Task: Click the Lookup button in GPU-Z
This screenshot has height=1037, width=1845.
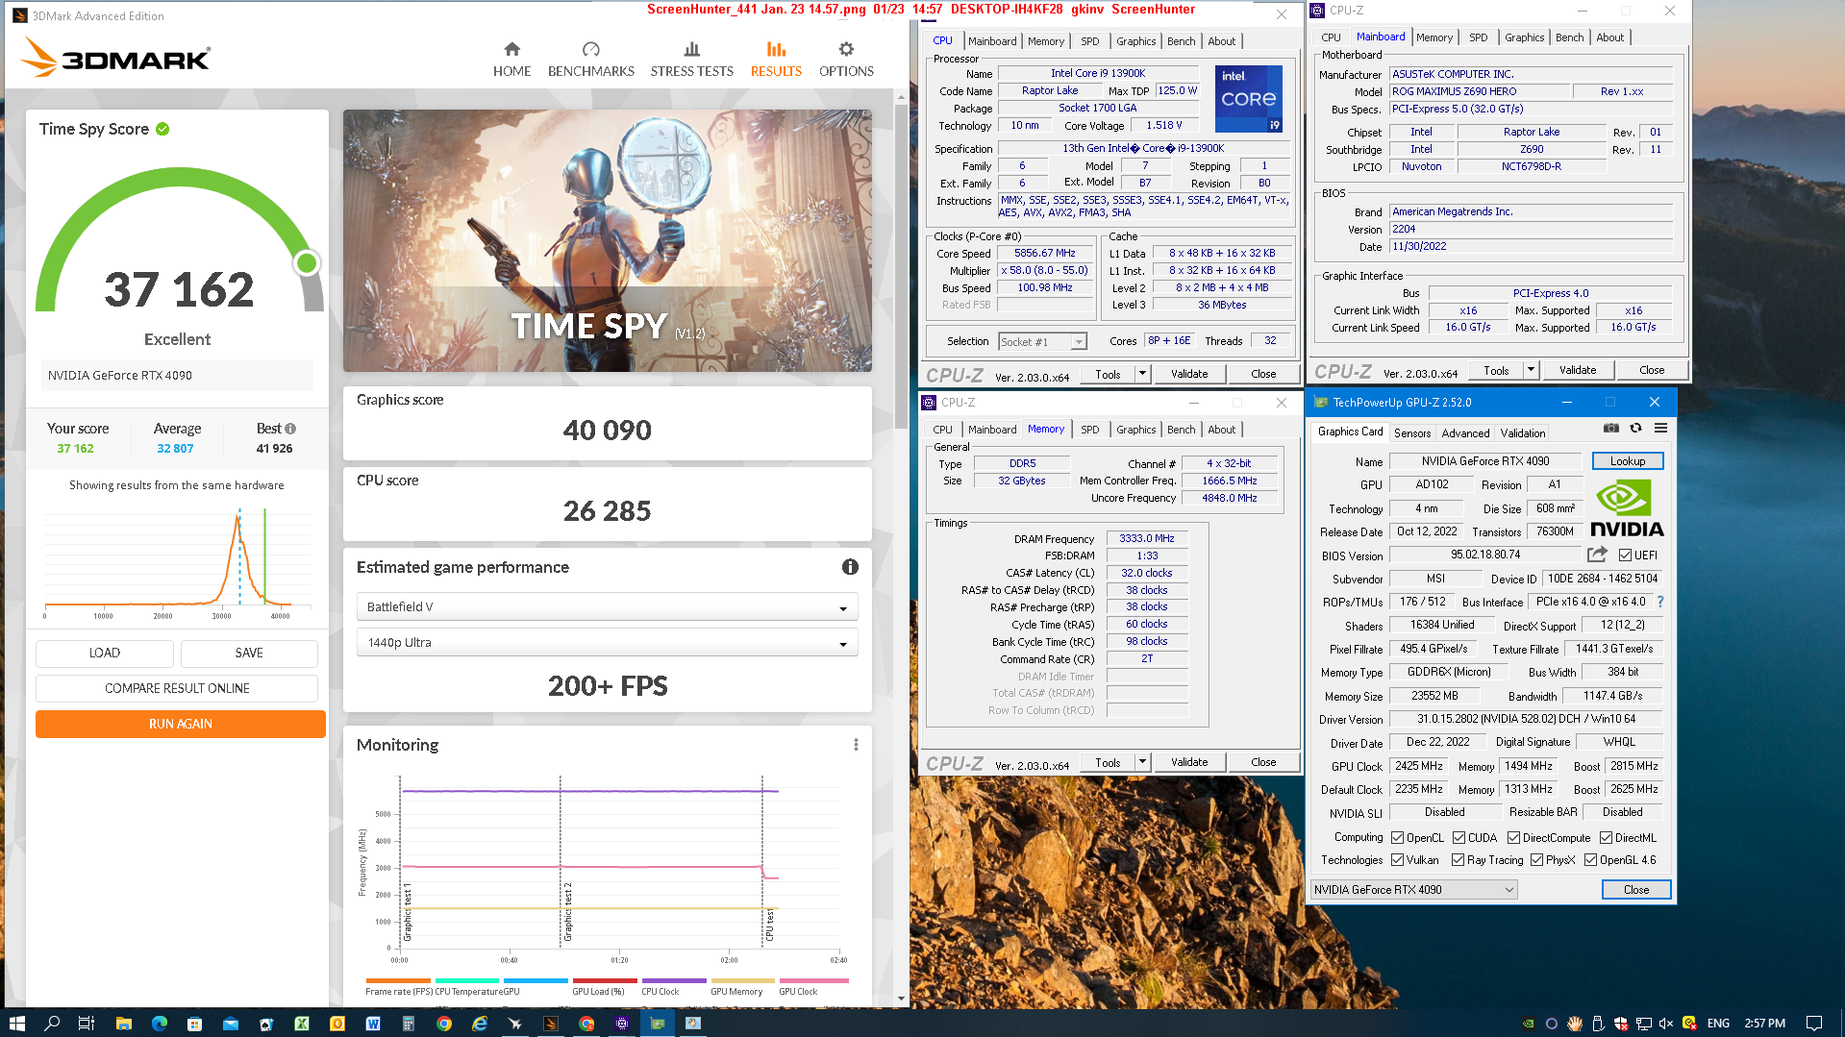Action: [1627, 461]
